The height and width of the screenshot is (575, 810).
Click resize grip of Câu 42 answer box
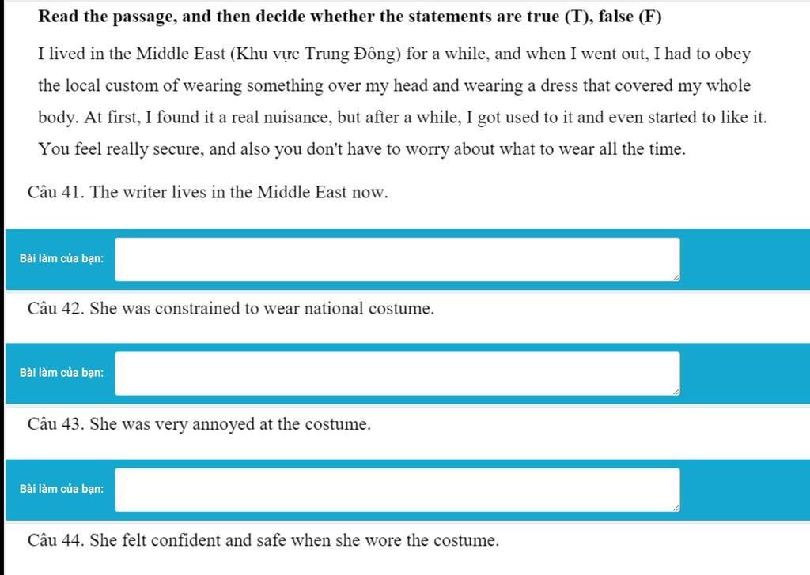[675, 391]
